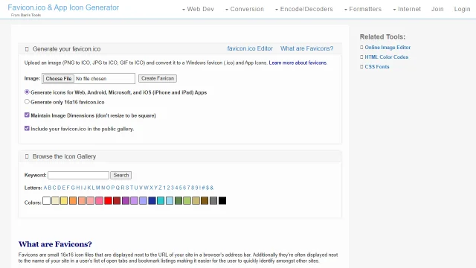
Task: Browse icons starting with the # symbol
Action: click(x=203, y=188)
